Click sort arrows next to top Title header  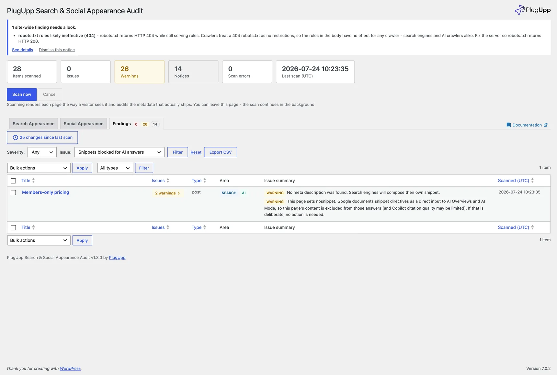(33, 181)
